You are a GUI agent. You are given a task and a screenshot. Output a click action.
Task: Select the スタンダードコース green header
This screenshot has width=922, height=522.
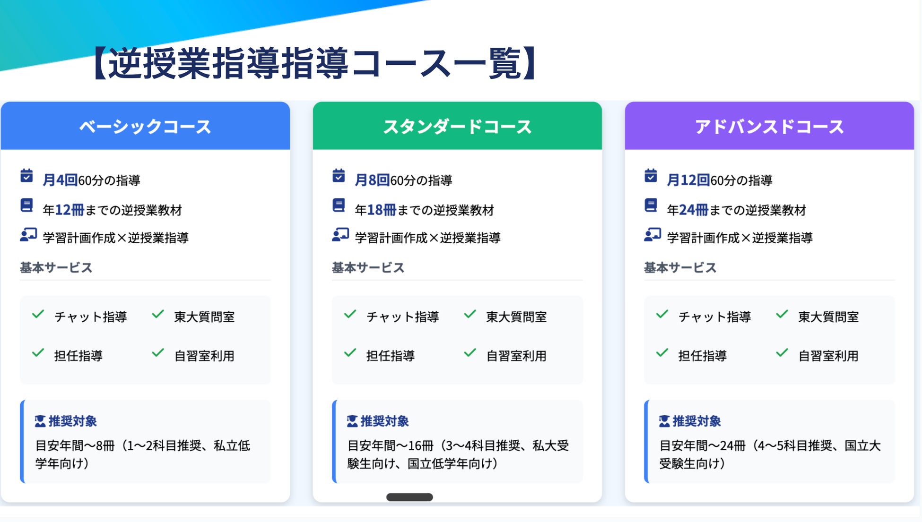pos(457,126)
